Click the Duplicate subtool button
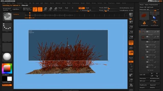 pos(144,85)
